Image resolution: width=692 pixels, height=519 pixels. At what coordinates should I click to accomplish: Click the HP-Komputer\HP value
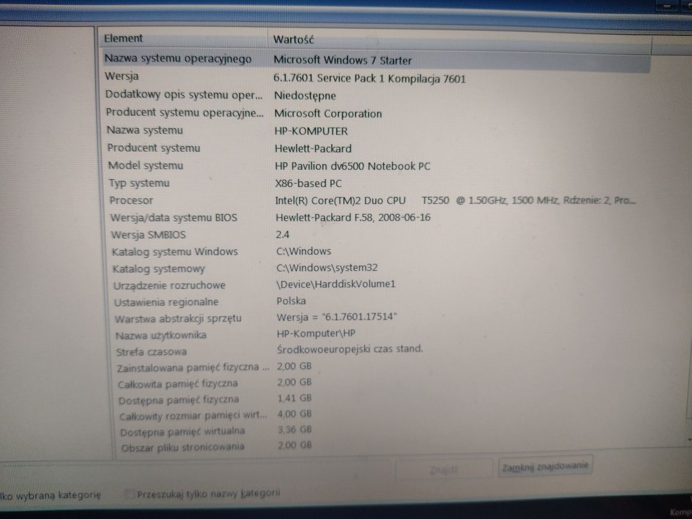[x=315, y=333]
